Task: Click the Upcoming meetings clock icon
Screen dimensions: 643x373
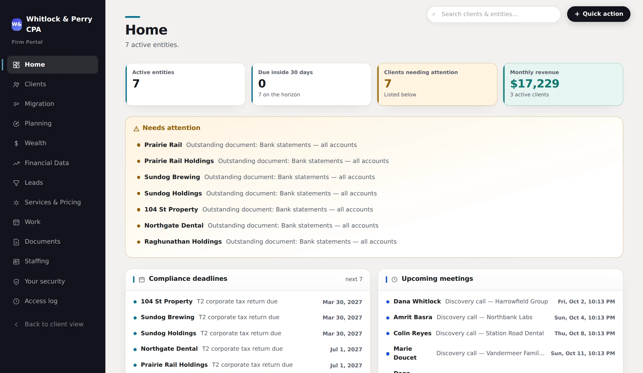Action: [x=394, y=280]
